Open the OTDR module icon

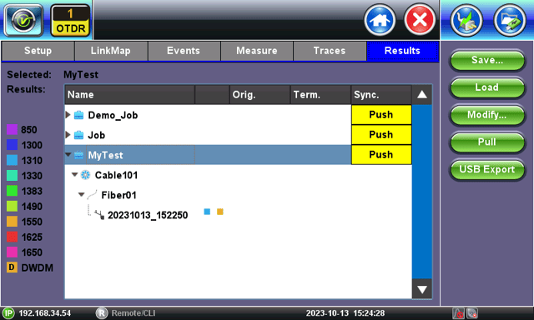(70, 21)
